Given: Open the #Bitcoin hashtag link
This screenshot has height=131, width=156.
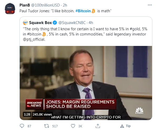Looking at the screenshot, I should click(x=83, y=11).
